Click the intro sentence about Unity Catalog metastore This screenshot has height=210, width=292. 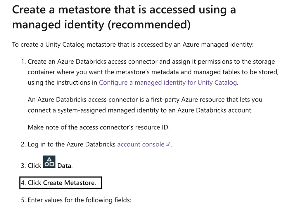tap(133, 45)
